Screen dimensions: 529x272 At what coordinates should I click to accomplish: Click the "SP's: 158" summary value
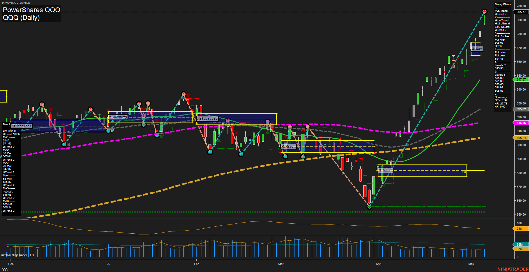pos(501,100)
